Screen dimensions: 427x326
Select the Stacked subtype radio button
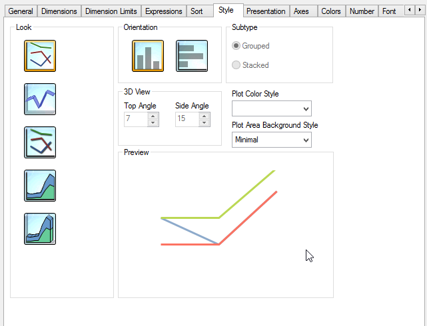[x=236, y=65]
